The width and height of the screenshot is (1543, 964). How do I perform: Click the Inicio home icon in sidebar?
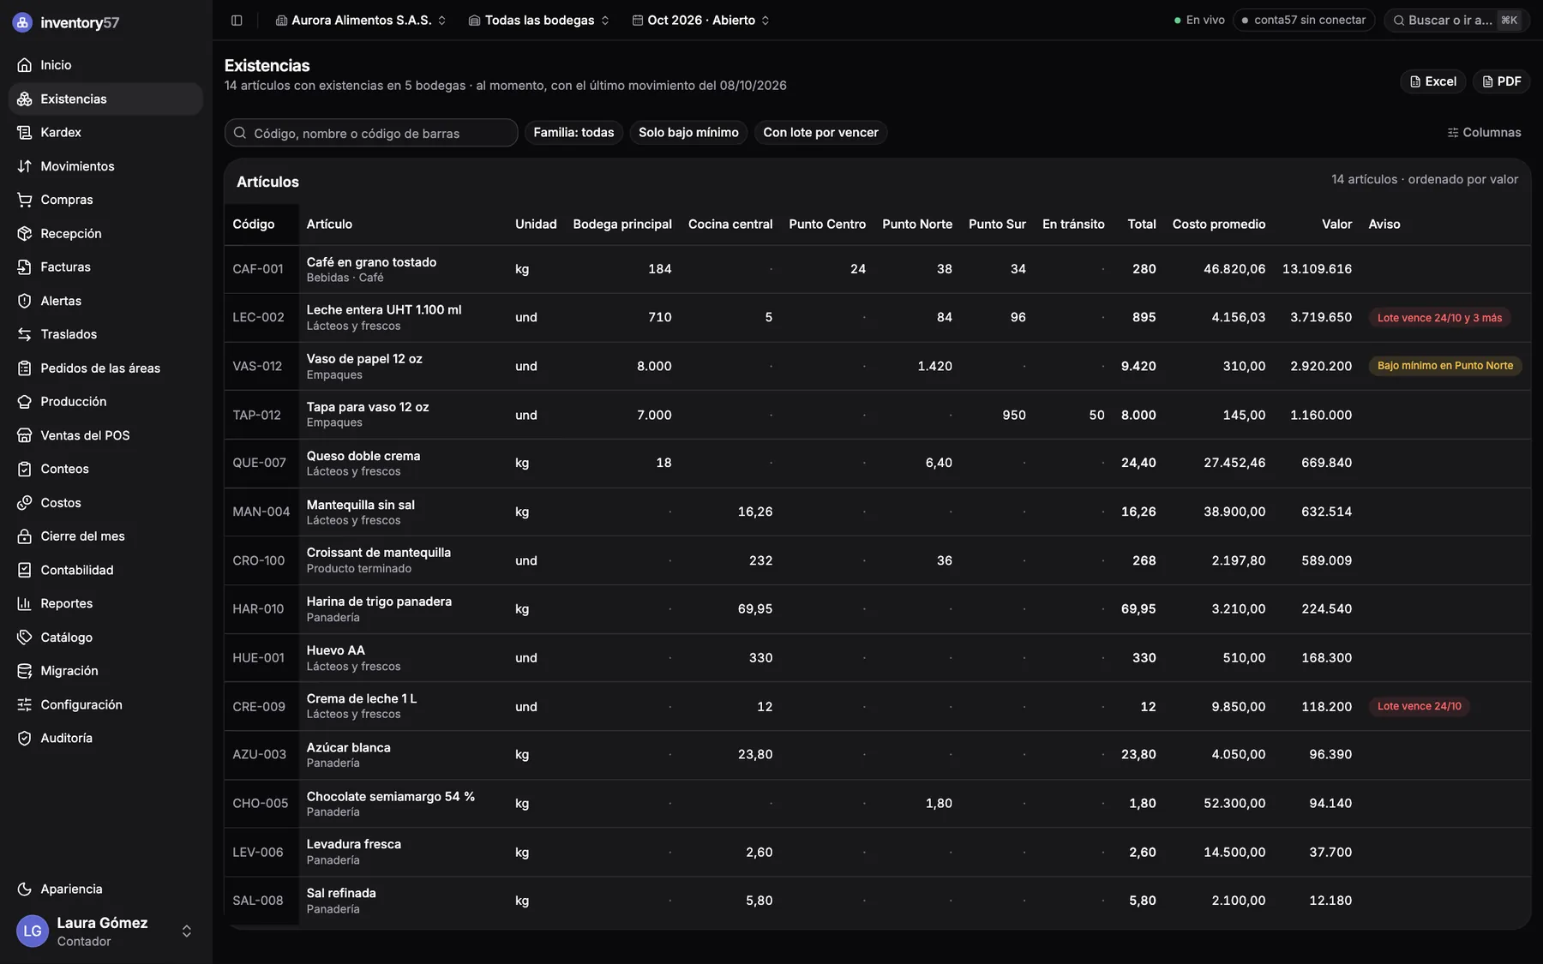[24, 65]
